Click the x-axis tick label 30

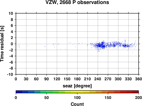coord(26,79)
